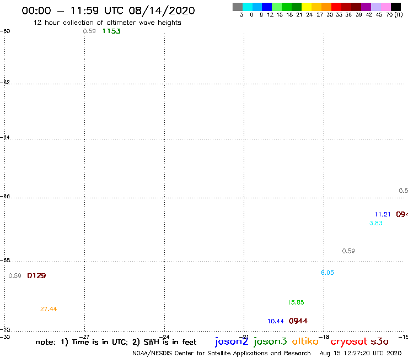Click the subtitle '12 hour collection of altimeter wave heights'
This screenshot has width=408, height=358.
107,23
